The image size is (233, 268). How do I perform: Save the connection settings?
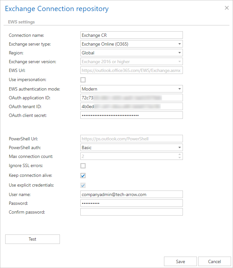click(180, 261)
